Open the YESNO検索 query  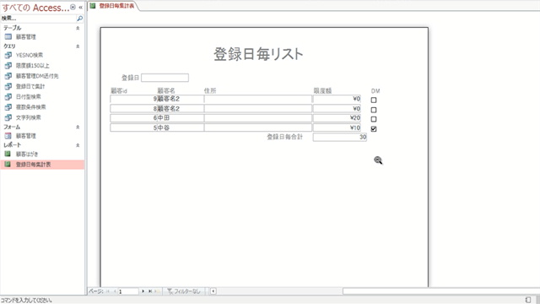click(30, 55)
